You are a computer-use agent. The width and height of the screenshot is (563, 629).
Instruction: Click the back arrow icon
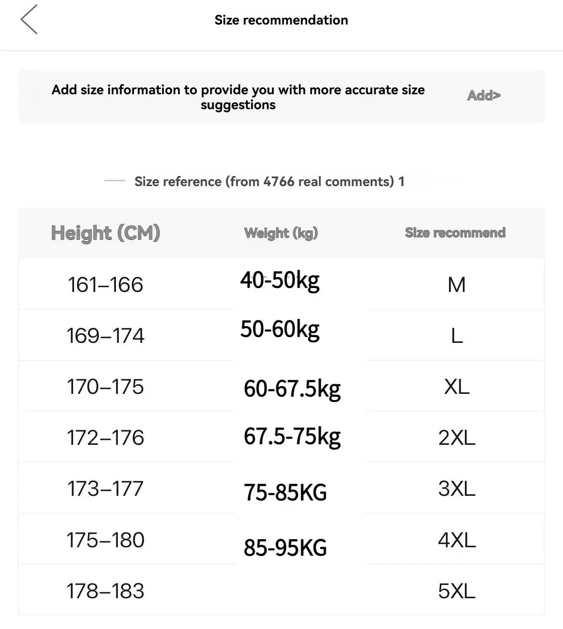(x=29, y=20)
